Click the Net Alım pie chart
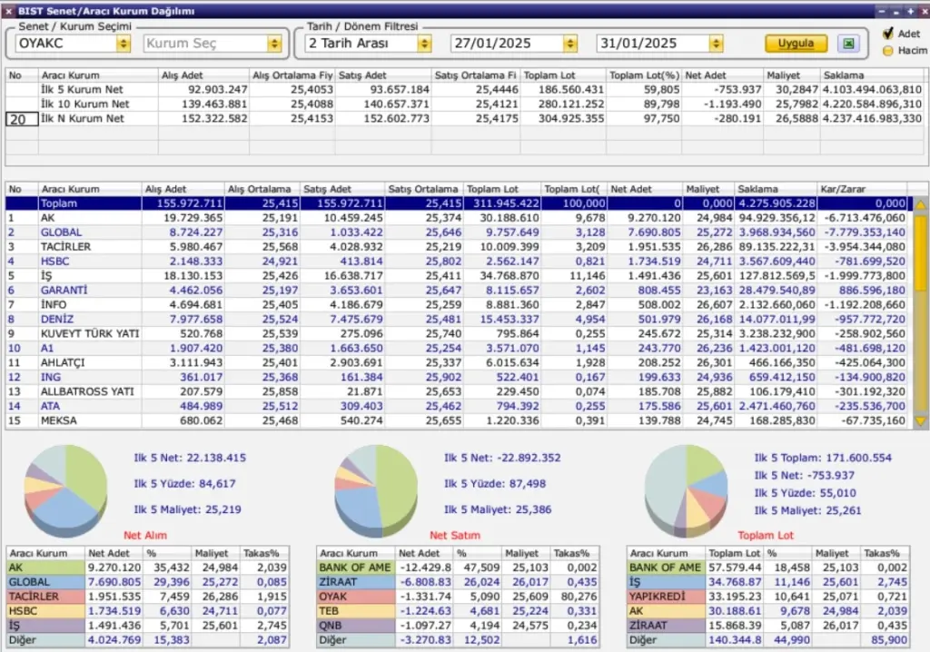This screenshot has height=652, width=930. point(65,490)
